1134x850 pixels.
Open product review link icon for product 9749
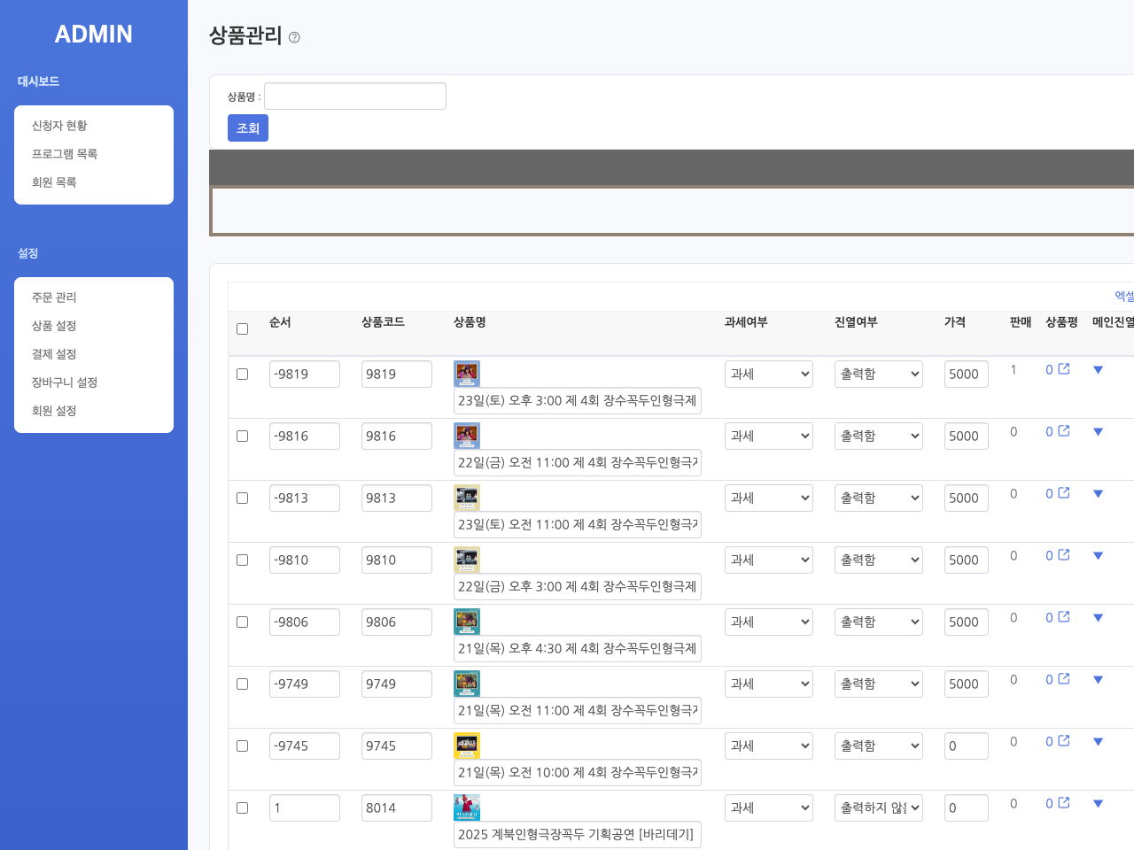pos(1064,679)
